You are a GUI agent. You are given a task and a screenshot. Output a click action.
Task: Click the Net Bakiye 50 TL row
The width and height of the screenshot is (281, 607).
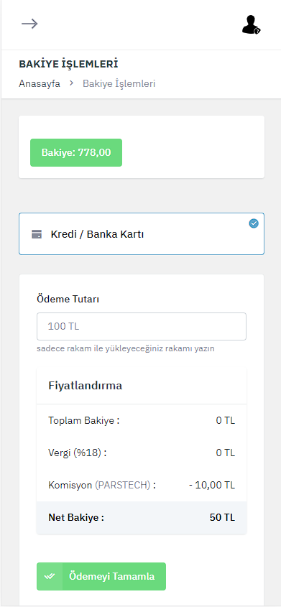point(142,518)
